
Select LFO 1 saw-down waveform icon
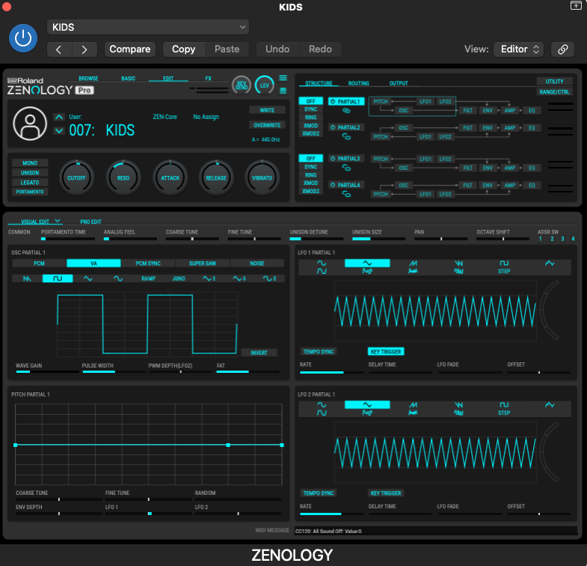point(458,263)
